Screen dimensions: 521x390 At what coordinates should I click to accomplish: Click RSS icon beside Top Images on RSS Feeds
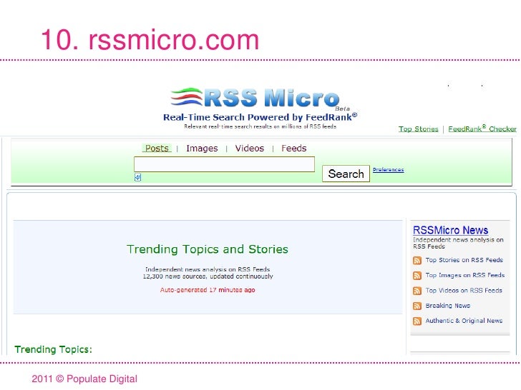coord(417,276)
